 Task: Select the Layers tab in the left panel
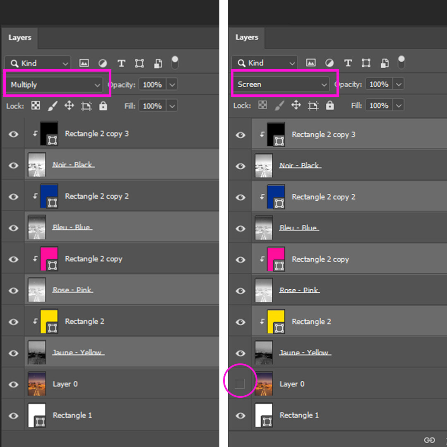[x=20, y=38]
